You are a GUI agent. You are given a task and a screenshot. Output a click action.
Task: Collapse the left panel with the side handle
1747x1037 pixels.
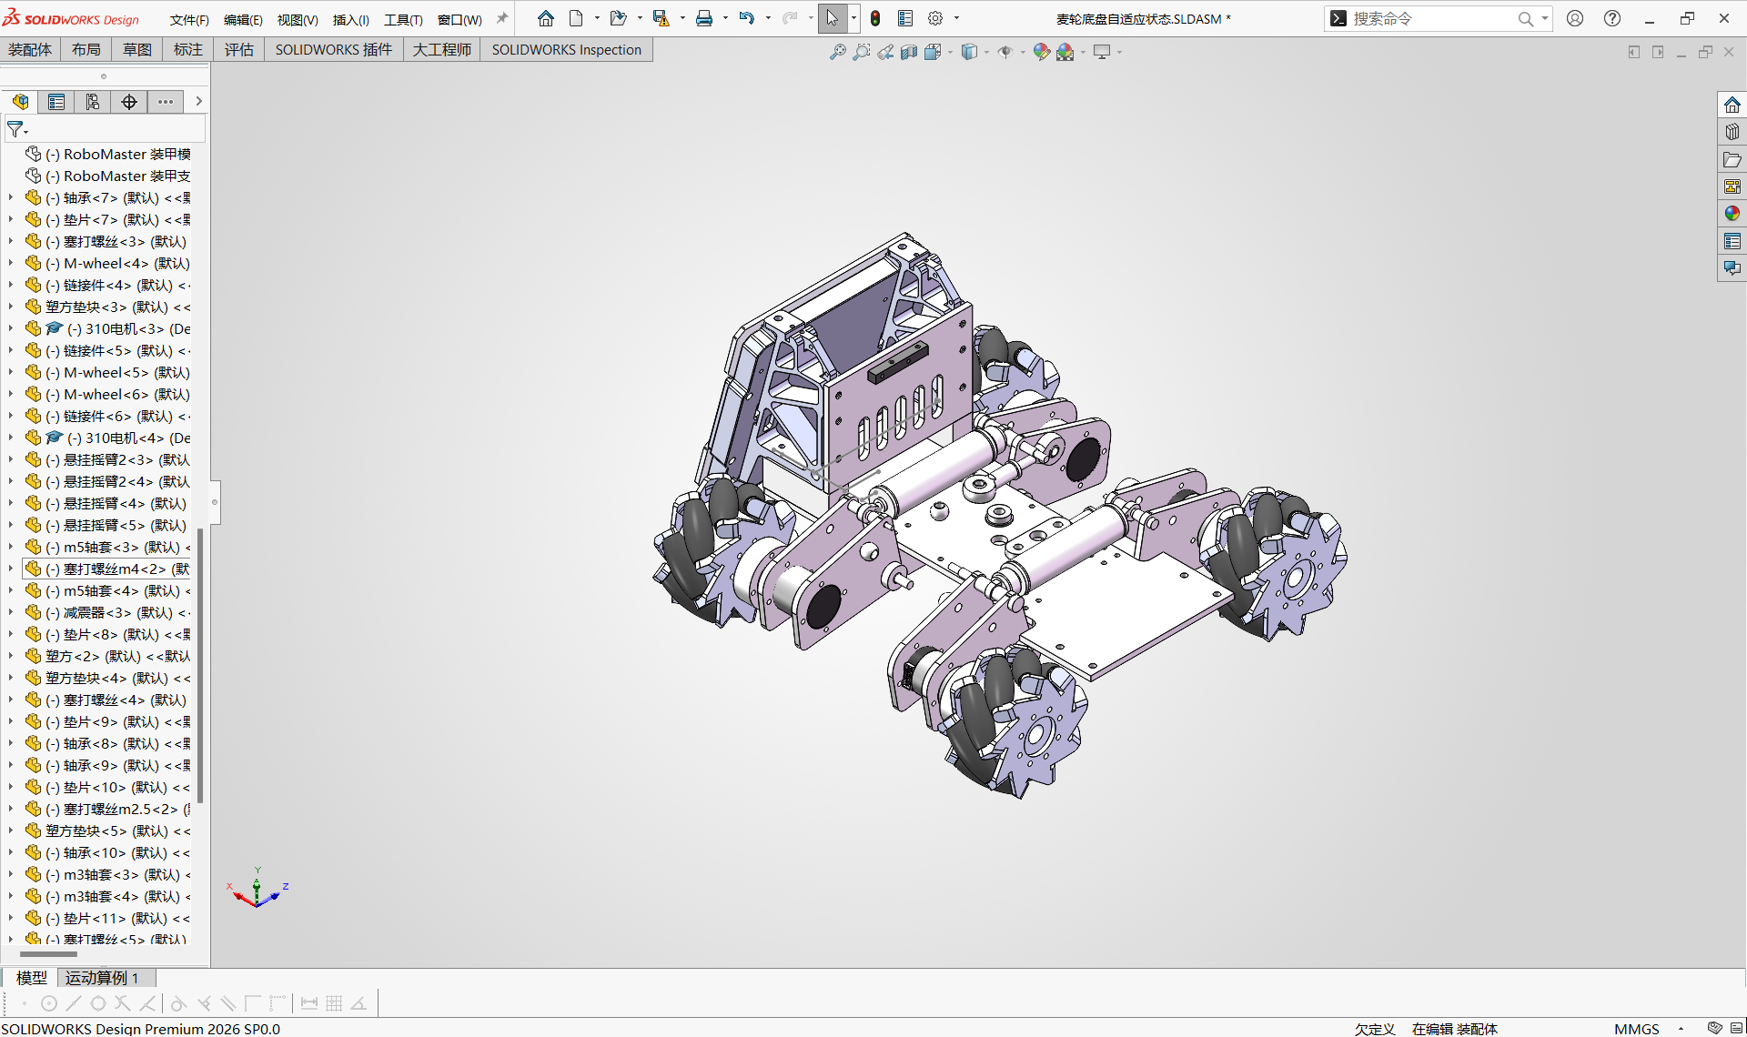pos(215,502)
